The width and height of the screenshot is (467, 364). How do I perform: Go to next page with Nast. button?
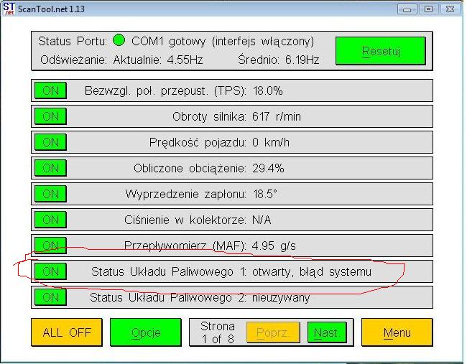click(x=326, y=332)
